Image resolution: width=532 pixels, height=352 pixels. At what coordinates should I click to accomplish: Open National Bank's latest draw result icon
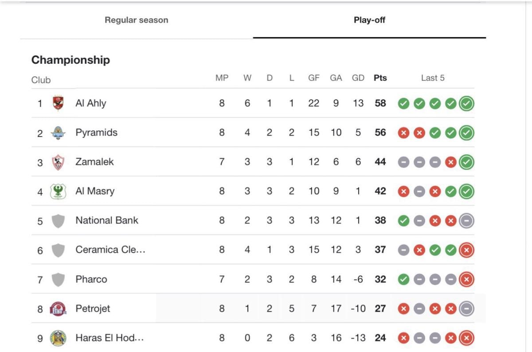click(x=466, y=221)
